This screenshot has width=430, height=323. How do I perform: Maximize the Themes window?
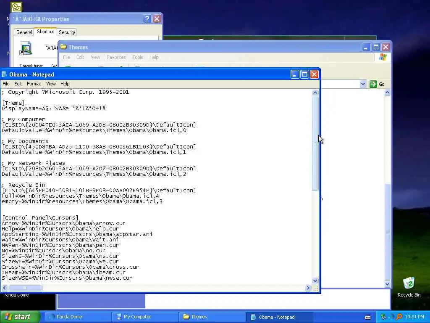[x=376, y=47]
